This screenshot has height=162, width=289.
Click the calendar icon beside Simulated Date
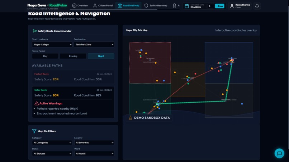click(187, 6)
